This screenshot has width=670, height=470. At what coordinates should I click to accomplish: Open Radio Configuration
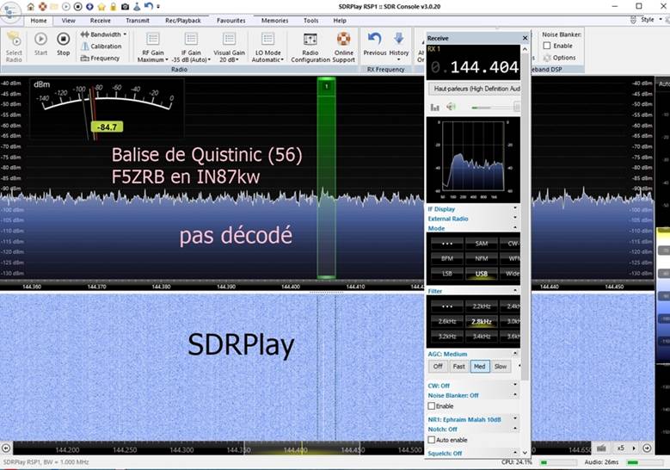tap(310, 47)
